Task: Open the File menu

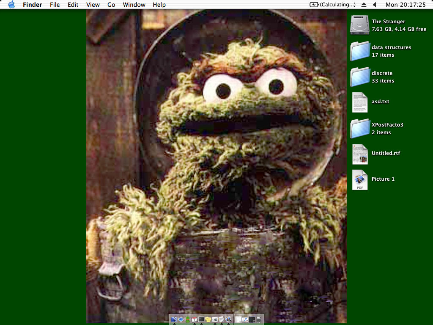Action: coord(55,5)
